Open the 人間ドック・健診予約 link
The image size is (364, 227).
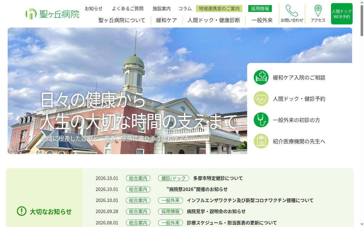tap(299, 99)
